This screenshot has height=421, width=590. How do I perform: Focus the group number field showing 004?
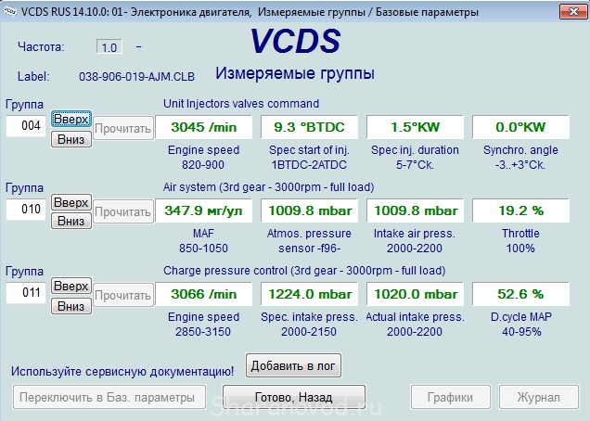point(25,127)
